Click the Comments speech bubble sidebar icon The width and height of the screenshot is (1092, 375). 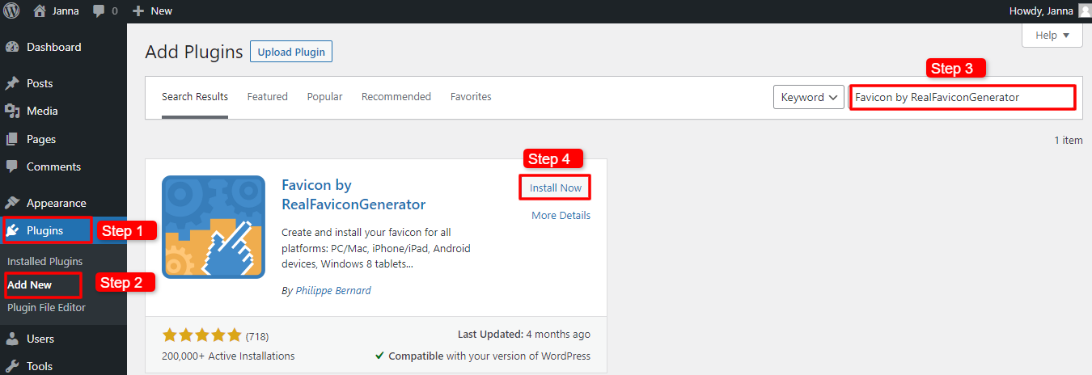(12, 166)
